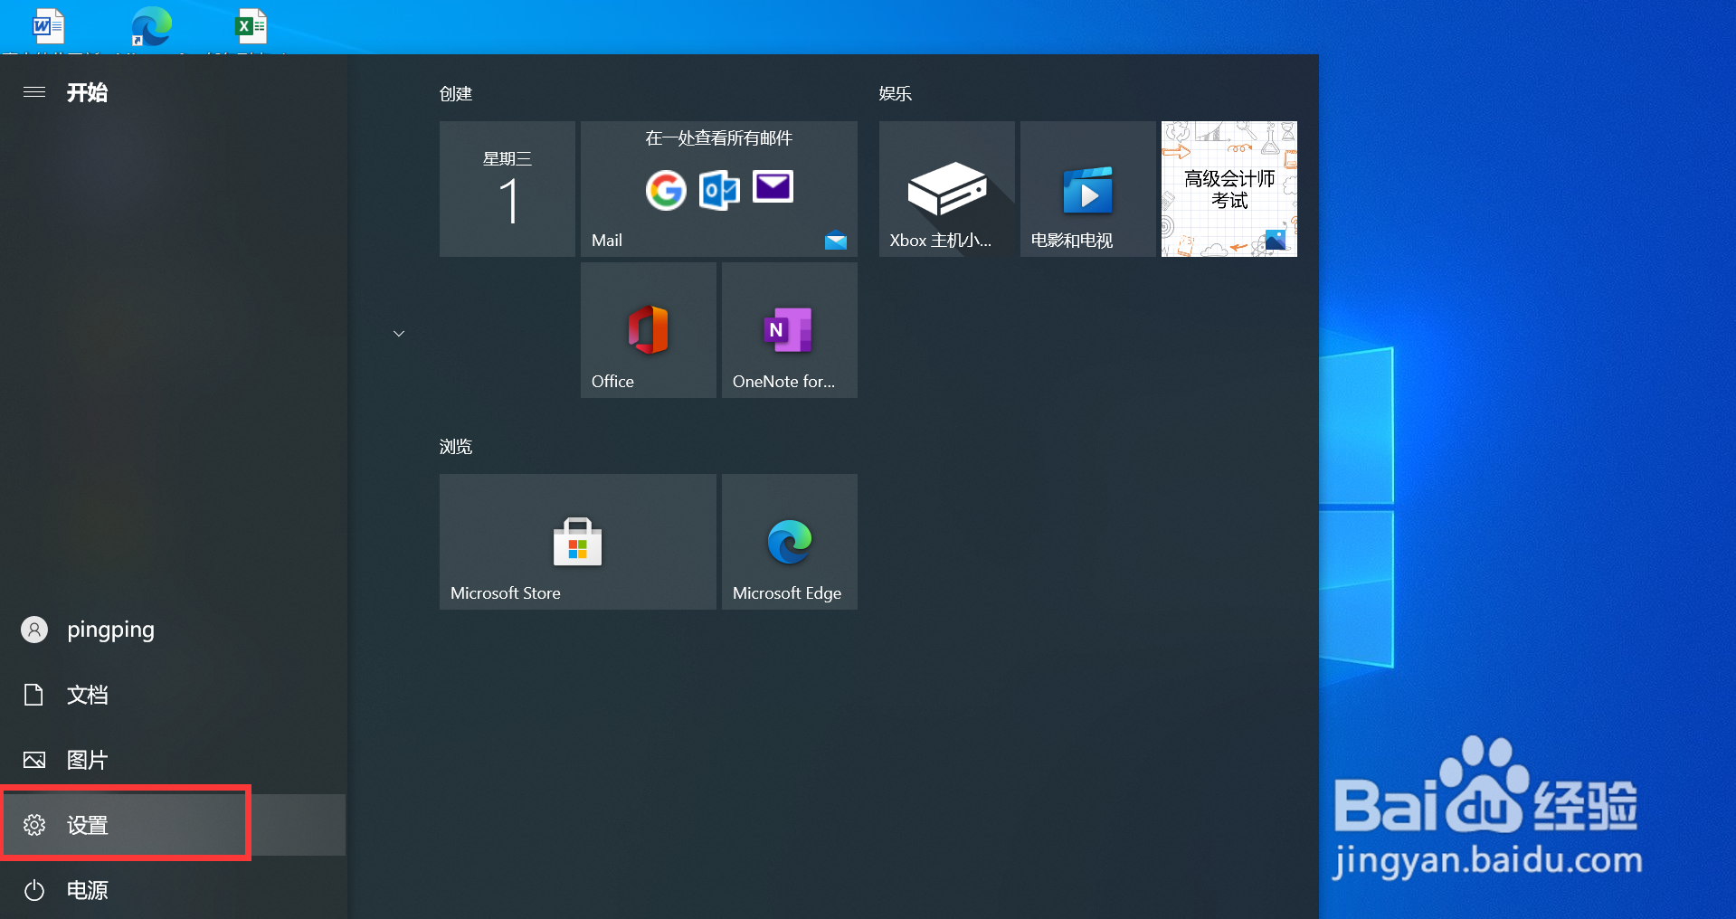
Task: Click the 创建 group header
Action: 456,94
